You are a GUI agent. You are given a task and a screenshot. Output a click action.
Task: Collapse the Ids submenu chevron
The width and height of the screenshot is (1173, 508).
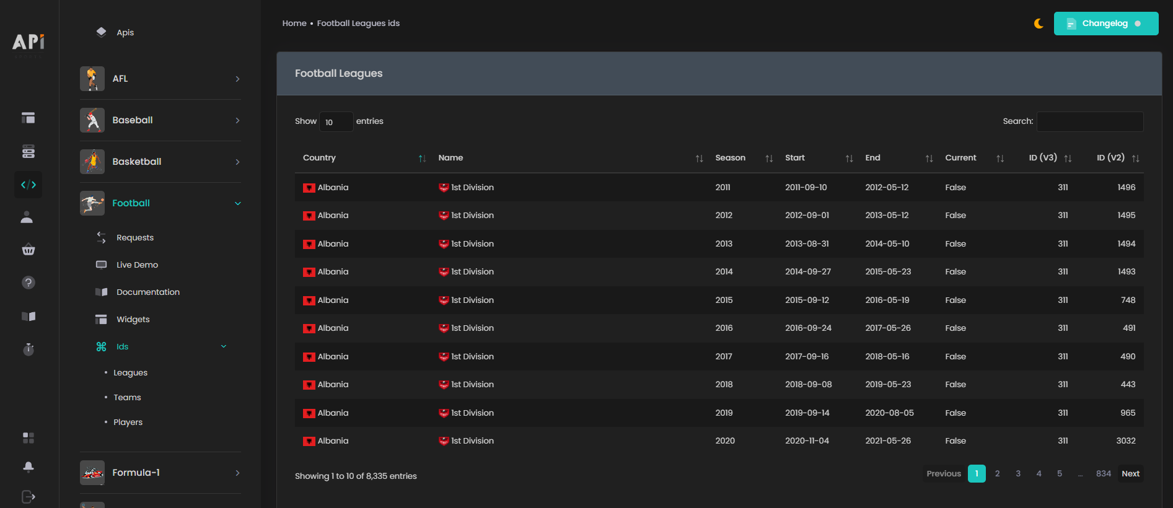pos(224,346)
